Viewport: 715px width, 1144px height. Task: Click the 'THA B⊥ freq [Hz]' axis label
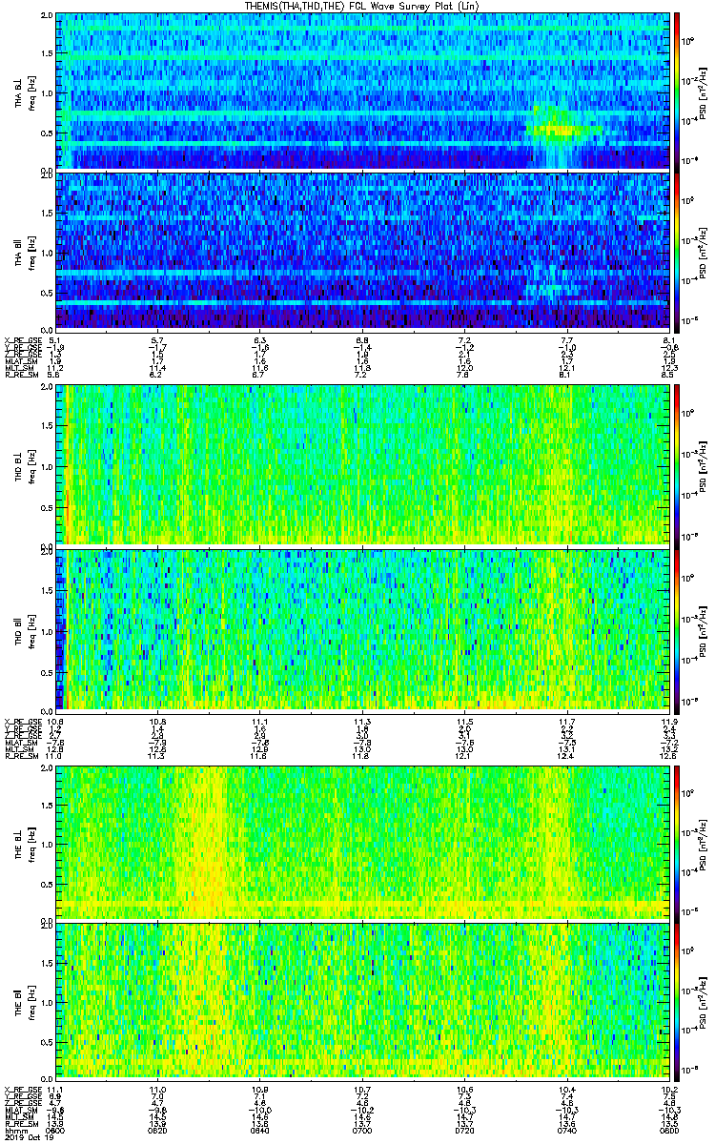click(x=23, y=92)
